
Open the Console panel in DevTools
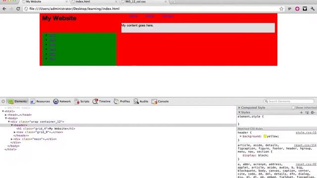click(x=160, y=101)
